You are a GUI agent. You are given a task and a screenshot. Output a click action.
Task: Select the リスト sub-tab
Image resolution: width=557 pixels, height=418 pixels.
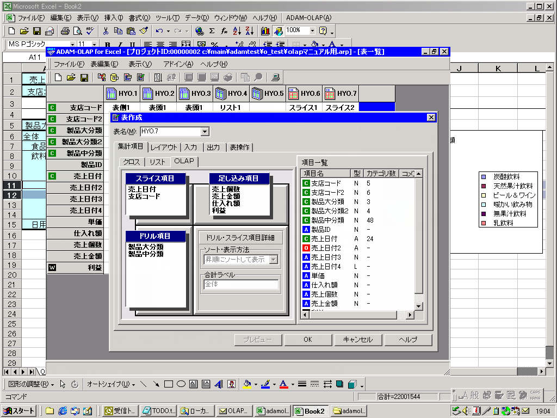click(x=157, y=162)
